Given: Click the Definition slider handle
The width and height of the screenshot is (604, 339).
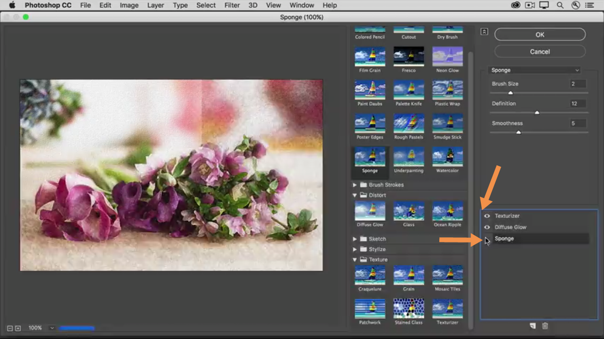Looking at the screenshot, I should (x=537, y=113).
